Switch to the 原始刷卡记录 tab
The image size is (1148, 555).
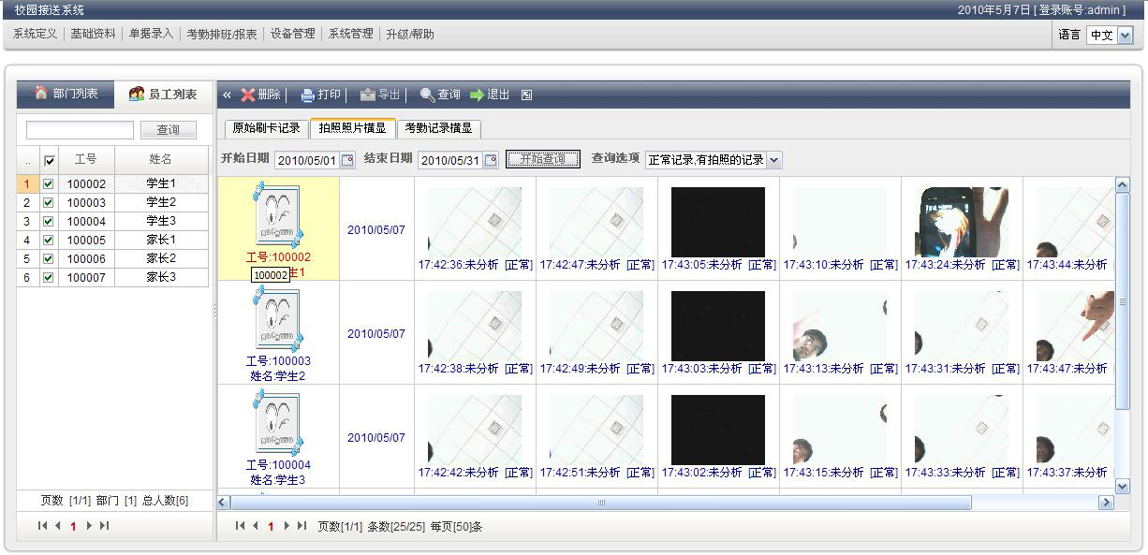(266, 128)
